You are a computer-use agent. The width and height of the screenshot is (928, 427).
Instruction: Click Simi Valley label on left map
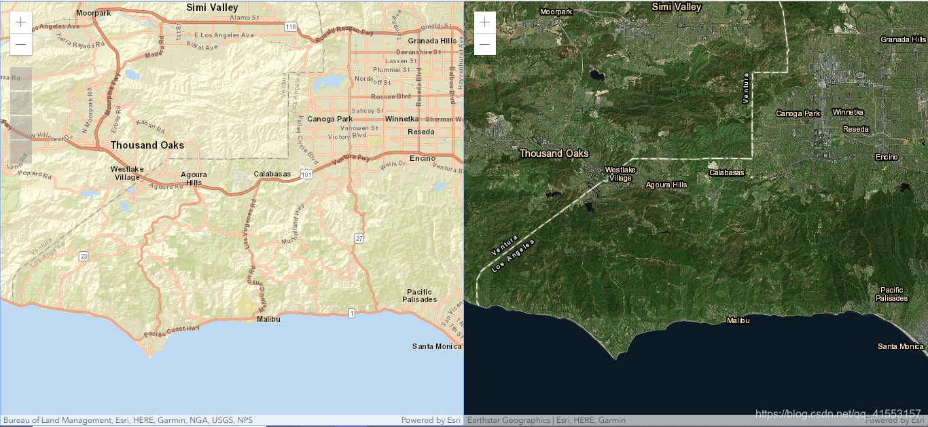(212, 7)
